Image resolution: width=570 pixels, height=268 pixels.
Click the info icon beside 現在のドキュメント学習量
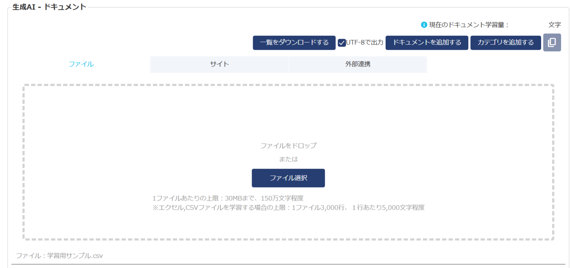424,25
